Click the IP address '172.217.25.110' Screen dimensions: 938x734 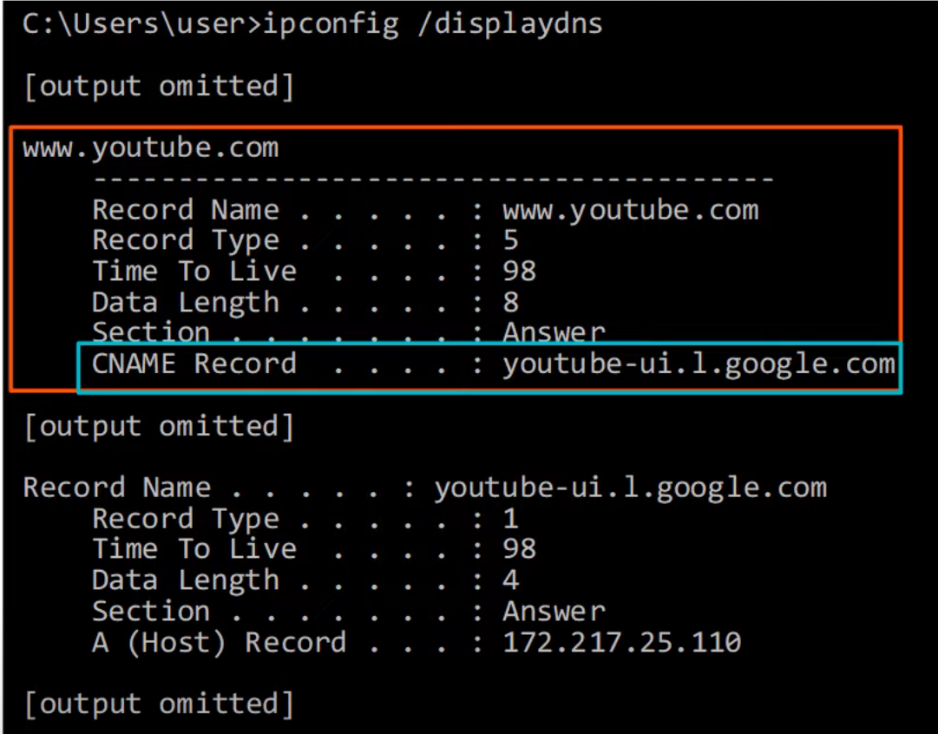tap(622, 643)
